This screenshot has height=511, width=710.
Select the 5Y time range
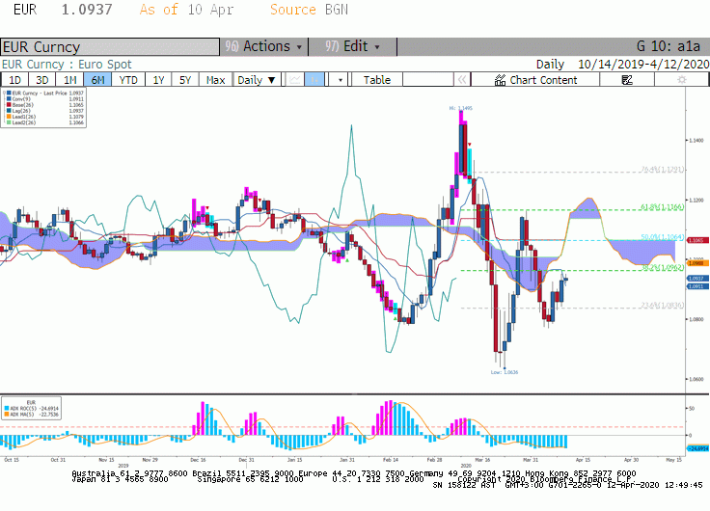coord(185,80)
